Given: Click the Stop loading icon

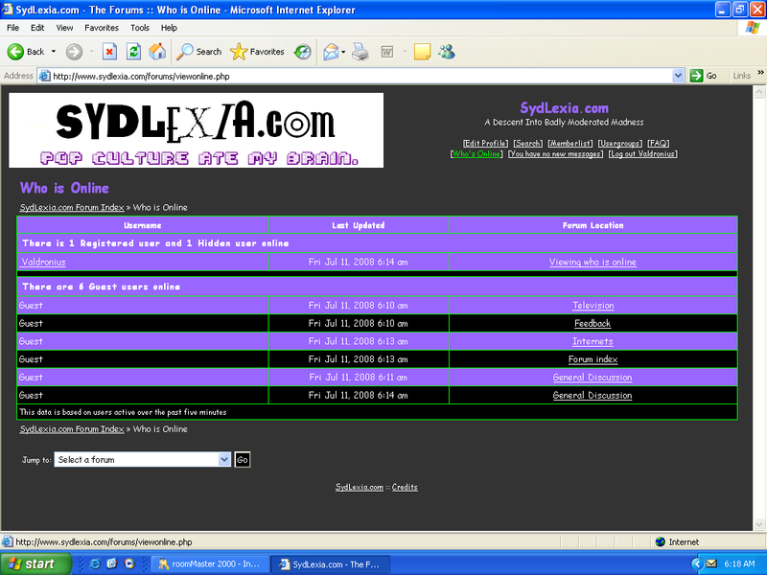Looking at the screenshot, I should click(109, 52).
